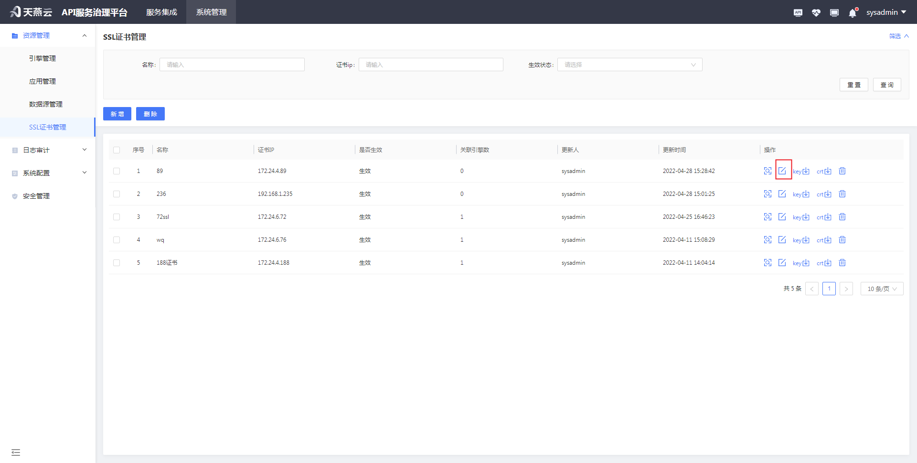Download crt file for certificate wq
This screenshot has width=917, height=463.
point(824,240)
